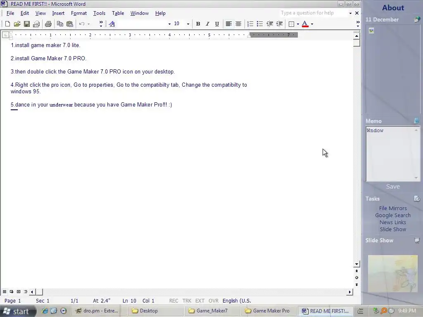Screen dimensions: 423x317
Task: Open the Edit menu
Action: (24, 13)
